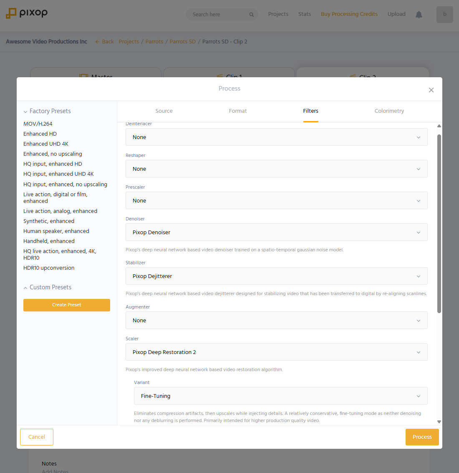Click the search magnifier icon
The image size is (459, 473).
[x=251, y=15]
